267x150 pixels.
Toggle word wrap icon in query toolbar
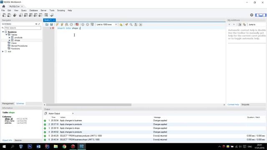point(141,25)
